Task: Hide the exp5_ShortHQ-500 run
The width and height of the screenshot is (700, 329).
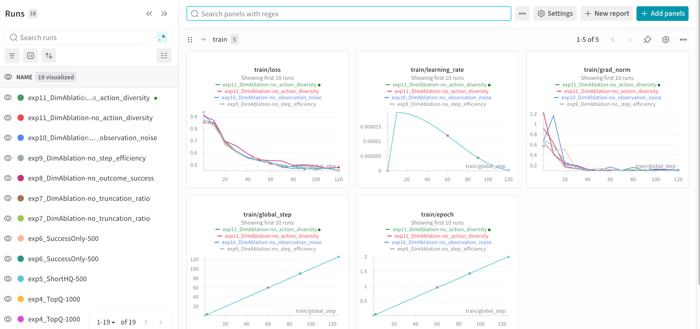Action: 8,279
